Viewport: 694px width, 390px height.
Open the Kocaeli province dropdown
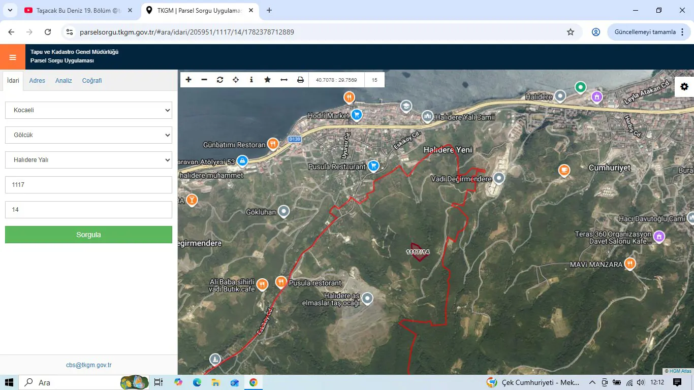(x=88, y=110)
